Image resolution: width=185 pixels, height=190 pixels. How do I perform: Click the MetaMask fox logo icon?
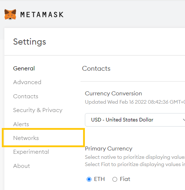[10, 15]
